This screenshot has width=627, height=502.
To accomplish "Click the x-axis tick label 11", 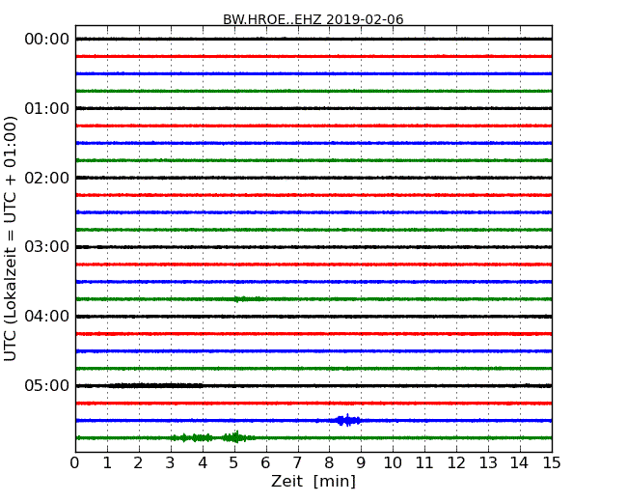I will pos(424,463).
